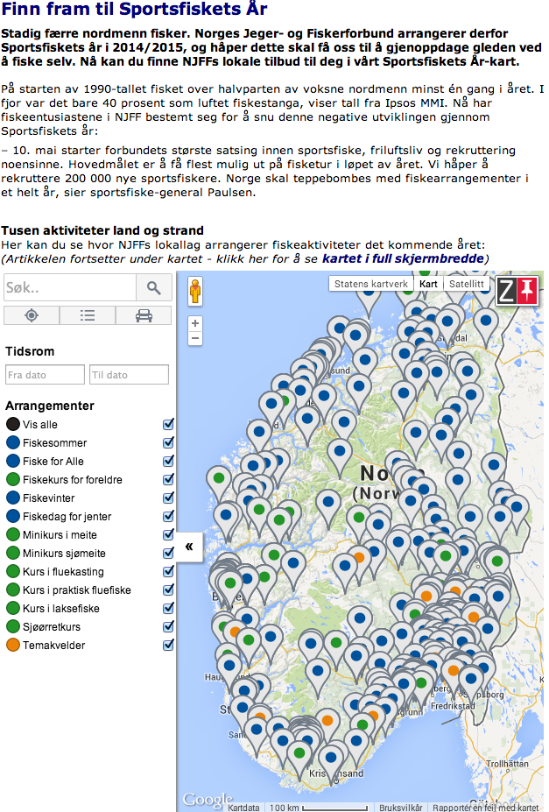Image resolution: width=549 pixels, height=812 pixels.
Task: Select the Kart map type
Action: coord(428,284)
